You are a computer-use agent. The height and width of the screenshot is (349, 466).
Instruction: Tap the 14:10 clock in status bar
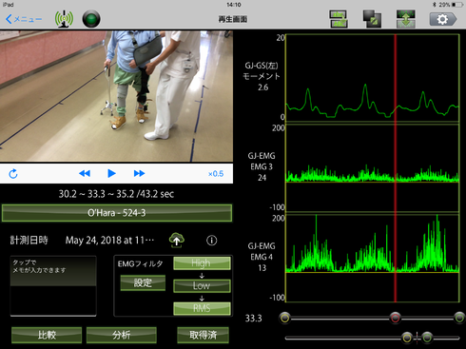pos(234,5)
